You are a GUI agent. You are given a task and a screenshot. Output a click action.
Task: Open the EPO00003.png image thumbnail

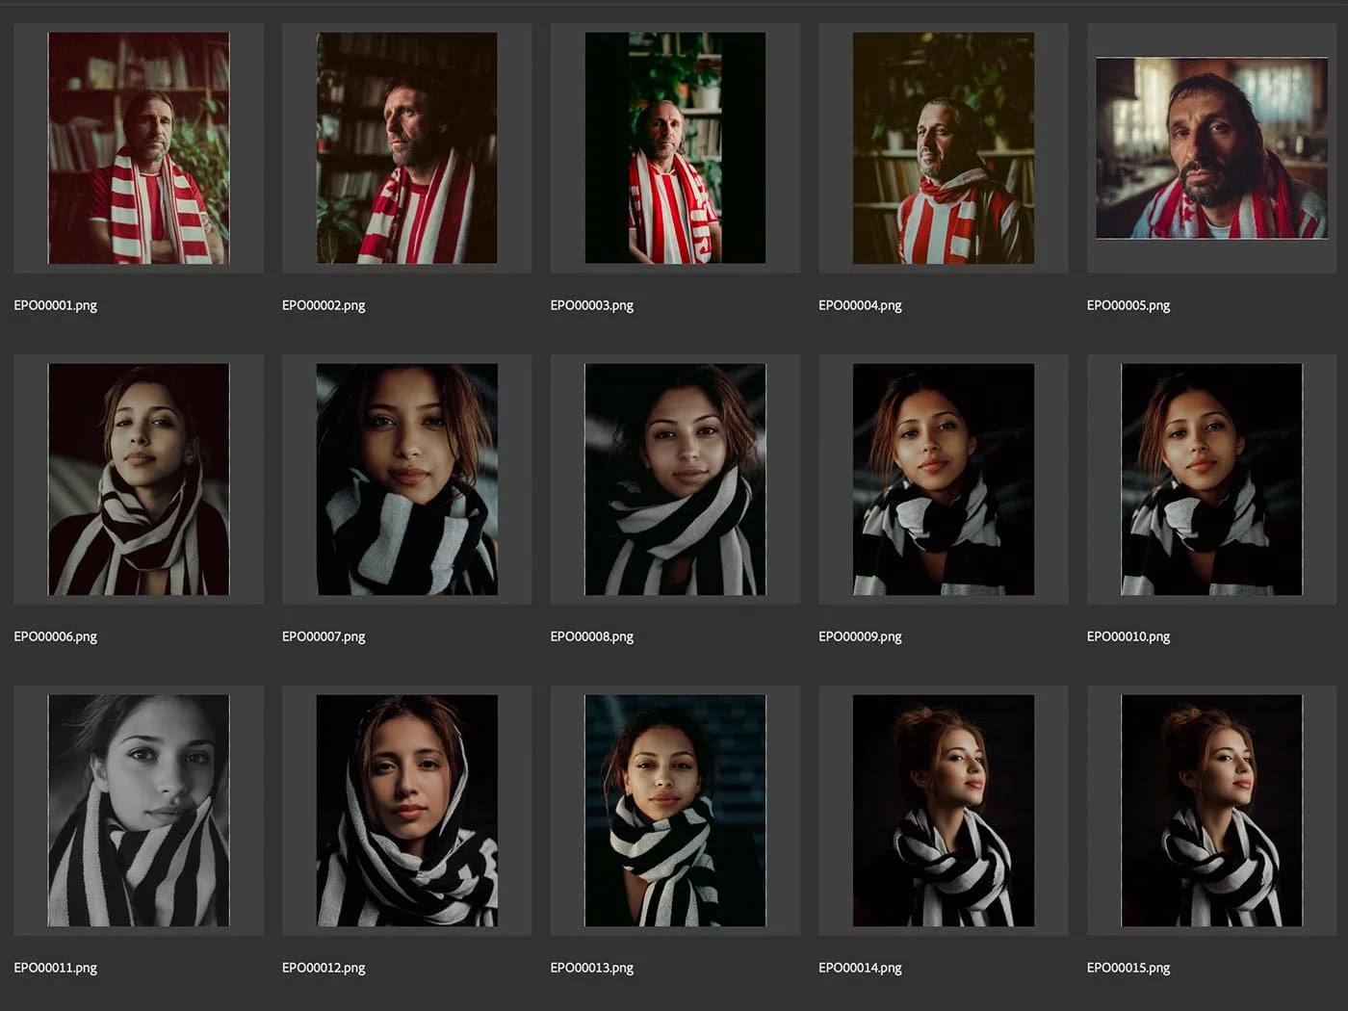click(675, 148)
